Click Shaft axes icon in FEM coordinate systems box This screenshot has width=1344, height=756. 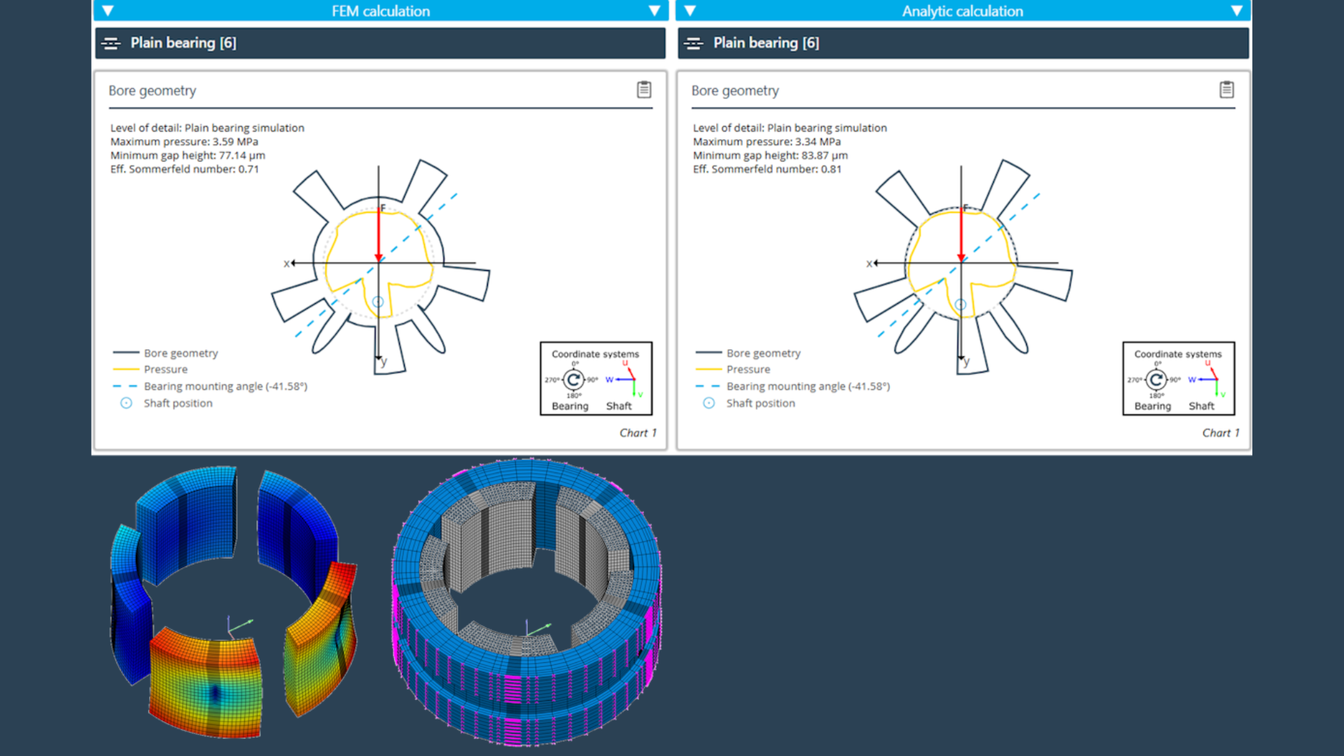click(624, 380)
